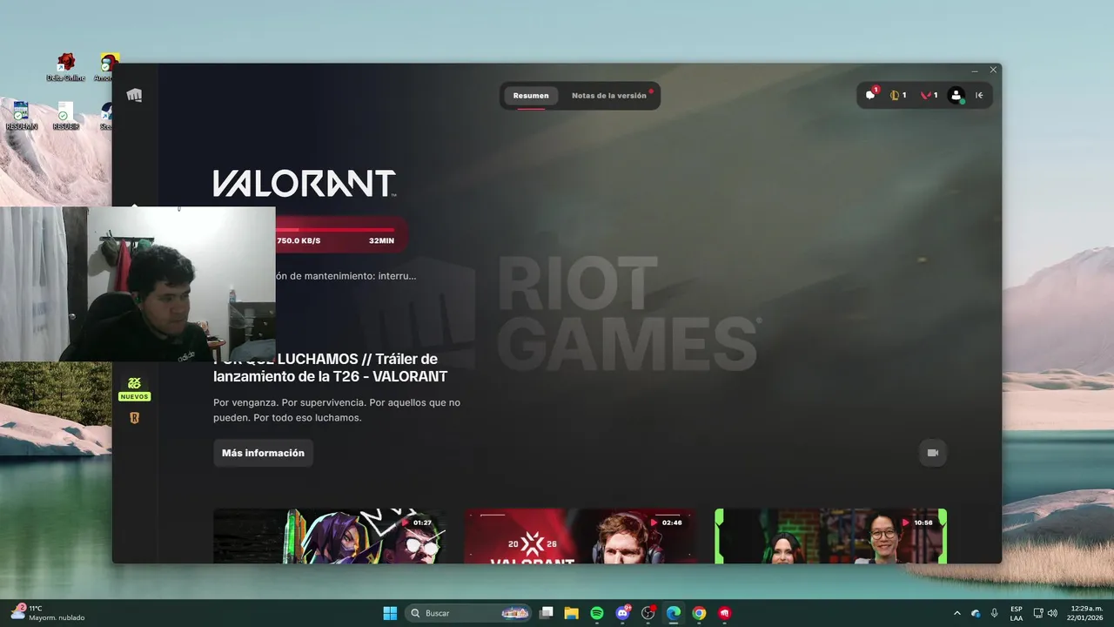Viewport: 1114px width, 627px height.
Task: Close the Riot Client window
Action: coord(993,70)
